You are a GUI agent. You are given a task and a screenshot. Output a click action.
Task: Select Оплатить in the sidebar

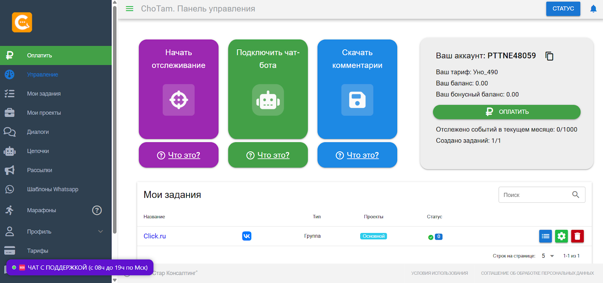pyautogui.click(x=56, y=56)
